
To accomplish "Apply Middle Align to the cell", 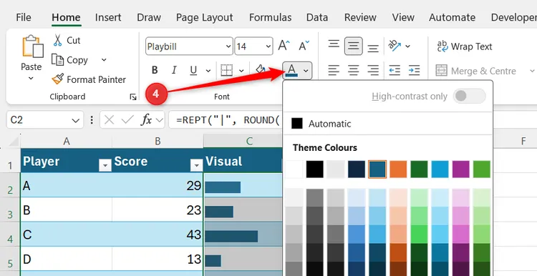I will (x=354, y=46).
